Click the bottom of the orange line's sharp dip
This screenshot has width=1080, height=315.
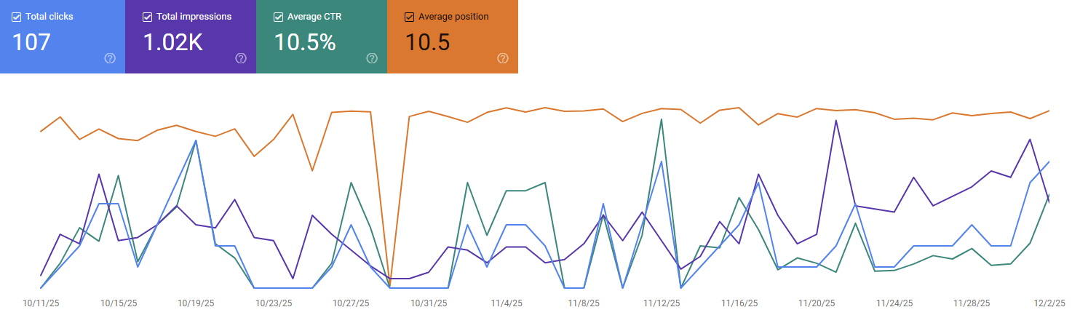(390, 285)
